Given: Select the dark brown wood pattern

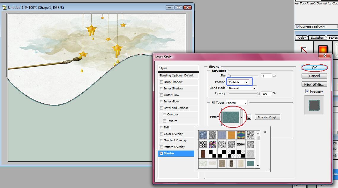Looking at the screenshot, I should 203,154.
